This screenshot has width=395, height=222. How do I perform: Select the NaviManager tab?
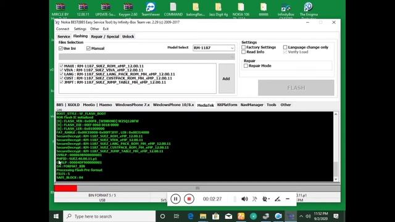pyautogui.click(x=252, y=105)
